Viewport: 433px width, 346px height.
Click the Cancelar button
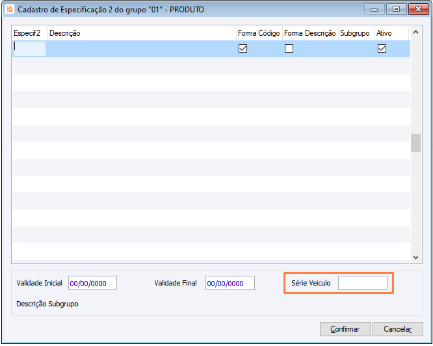pyautogui.click(x=398, y=329)
